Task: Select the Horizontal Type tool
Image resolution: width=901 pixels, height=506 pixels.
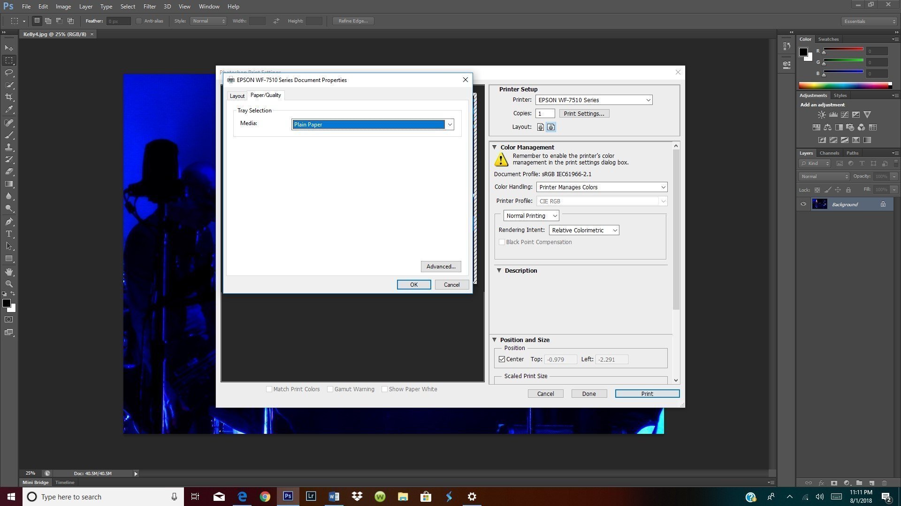Action: (x=9, y=234)
